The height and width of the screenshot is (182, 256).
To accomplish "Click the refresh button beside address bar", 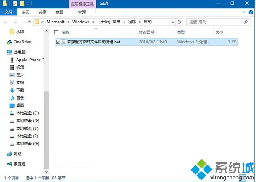I will 179,22.
